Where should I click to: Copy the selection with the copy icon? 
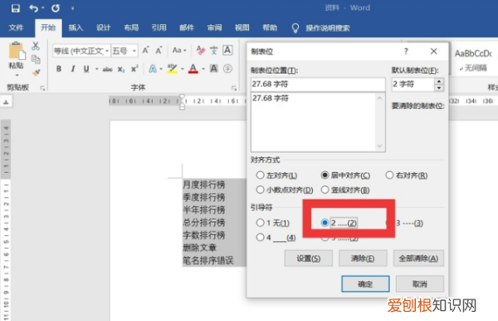(36, 59)
